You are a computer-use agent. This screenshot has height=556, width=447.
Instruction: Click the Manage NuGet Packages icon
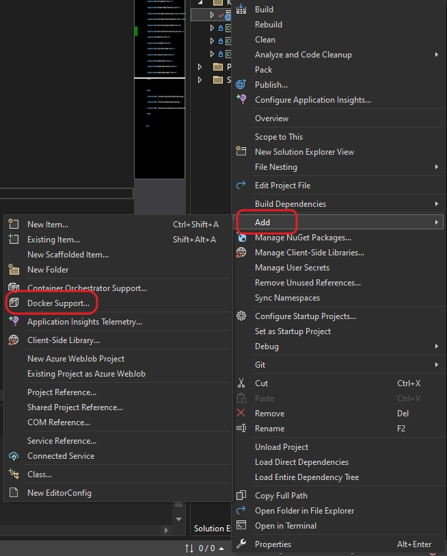(x=241, y=238)
